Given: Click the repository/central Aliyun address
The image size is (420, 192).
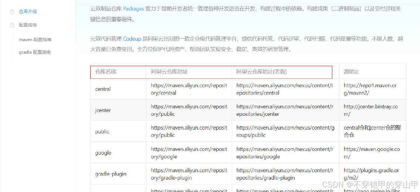Looking at the screenshot, I should click(x=189, y=89).
